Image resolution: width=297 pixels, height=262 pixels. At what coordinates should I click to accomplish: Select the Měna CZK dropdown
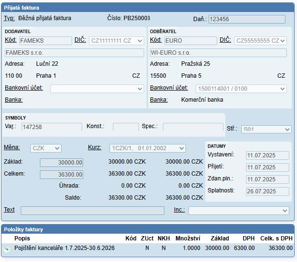pos(46,148)
